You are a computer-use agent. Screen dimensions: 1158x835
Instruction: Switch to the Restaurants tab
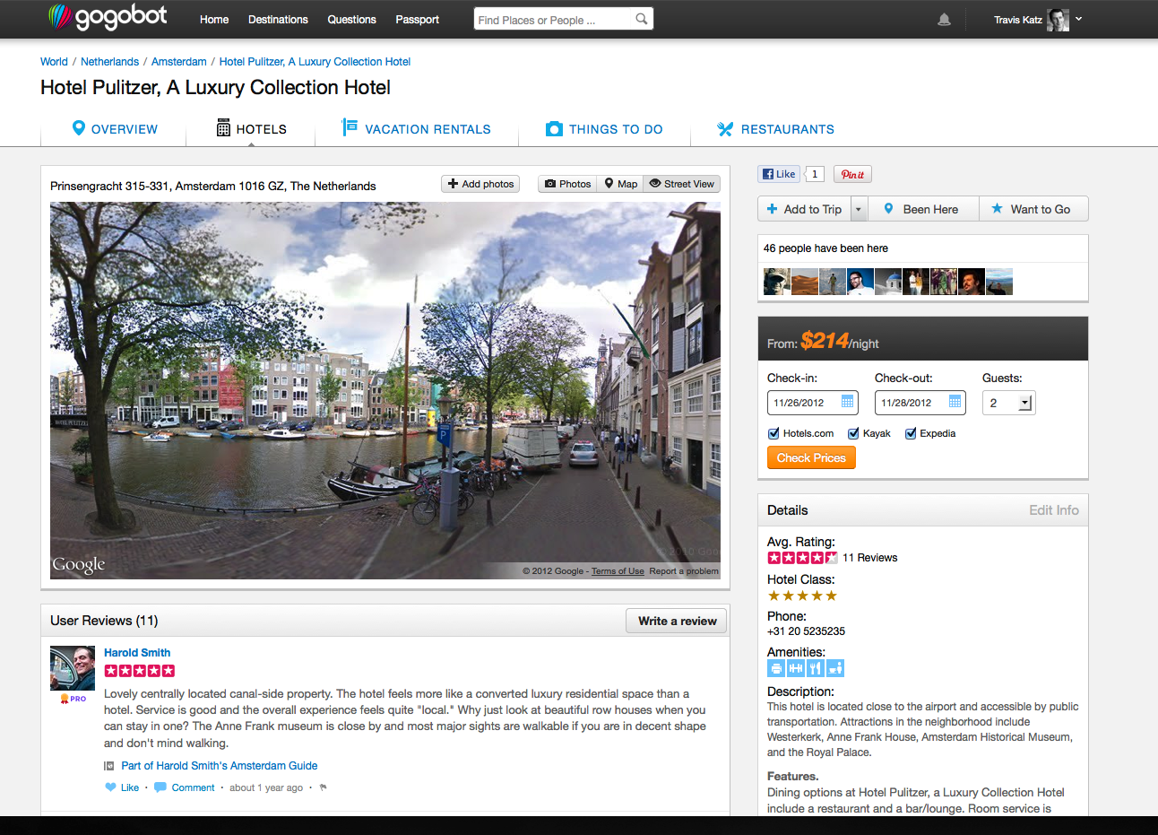coord(776,129)
